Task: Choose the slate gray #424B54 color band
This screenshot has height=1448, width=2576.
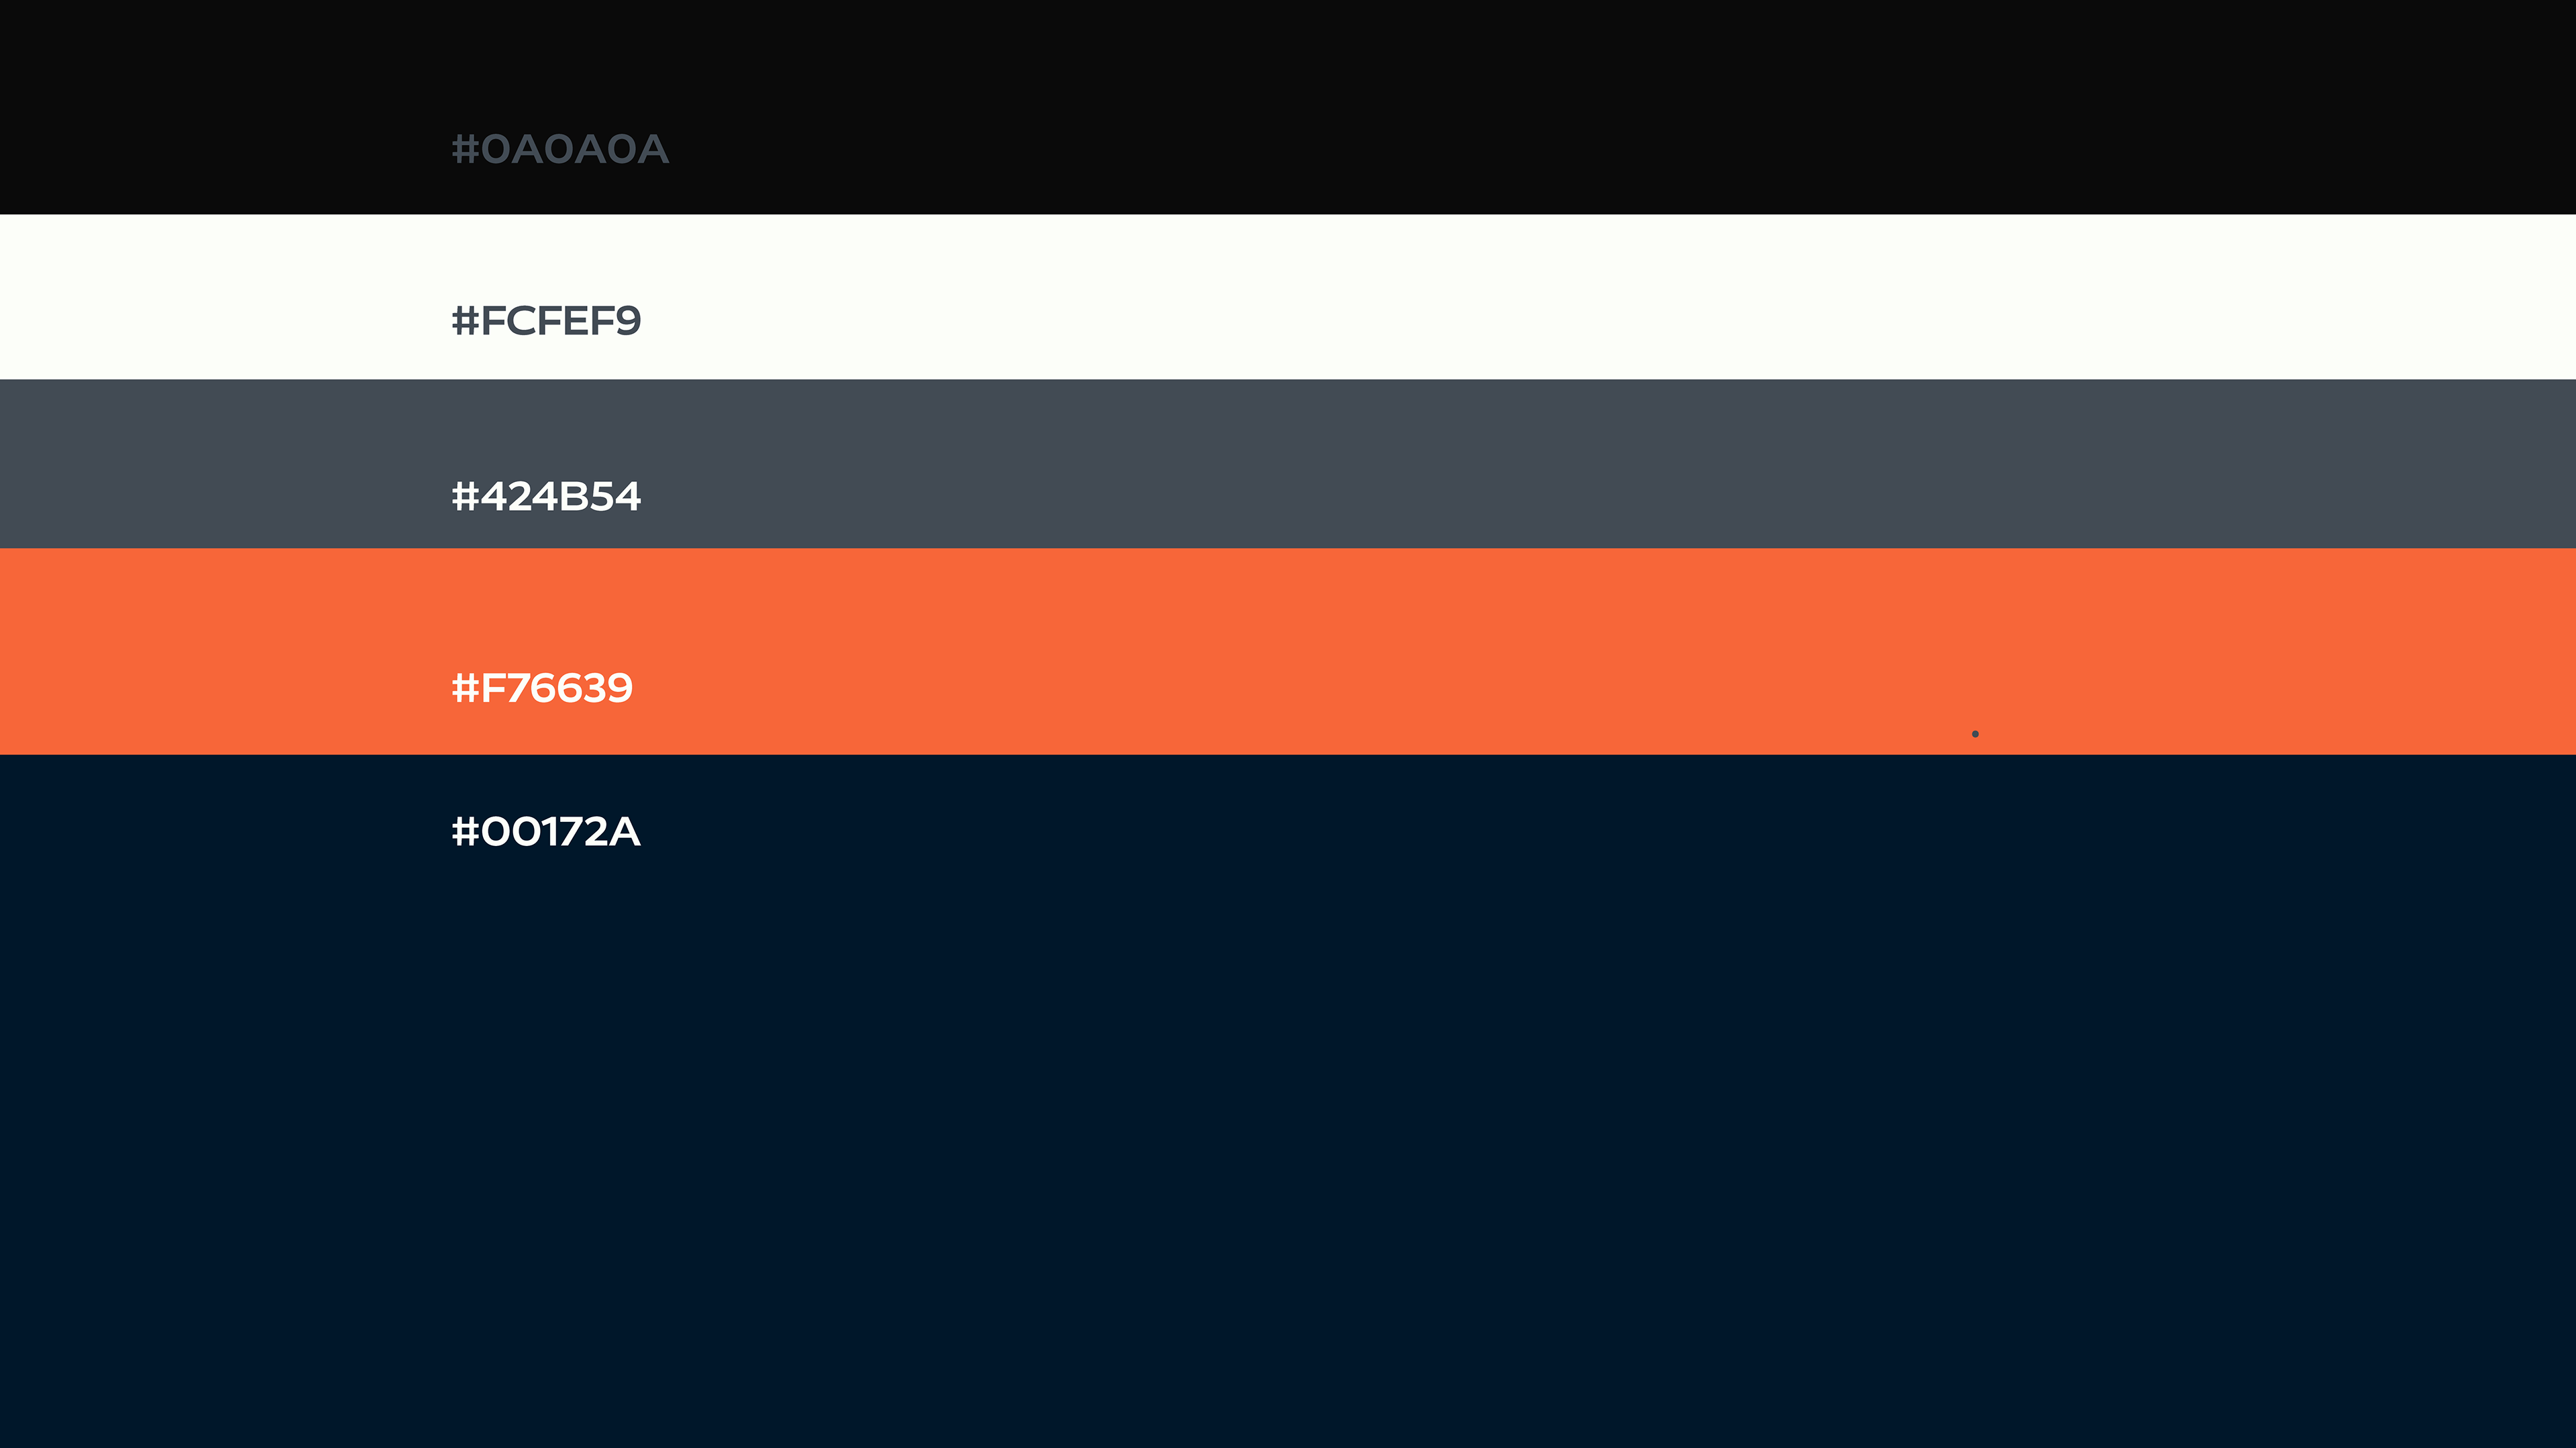Action: [x=1288, y=464]
